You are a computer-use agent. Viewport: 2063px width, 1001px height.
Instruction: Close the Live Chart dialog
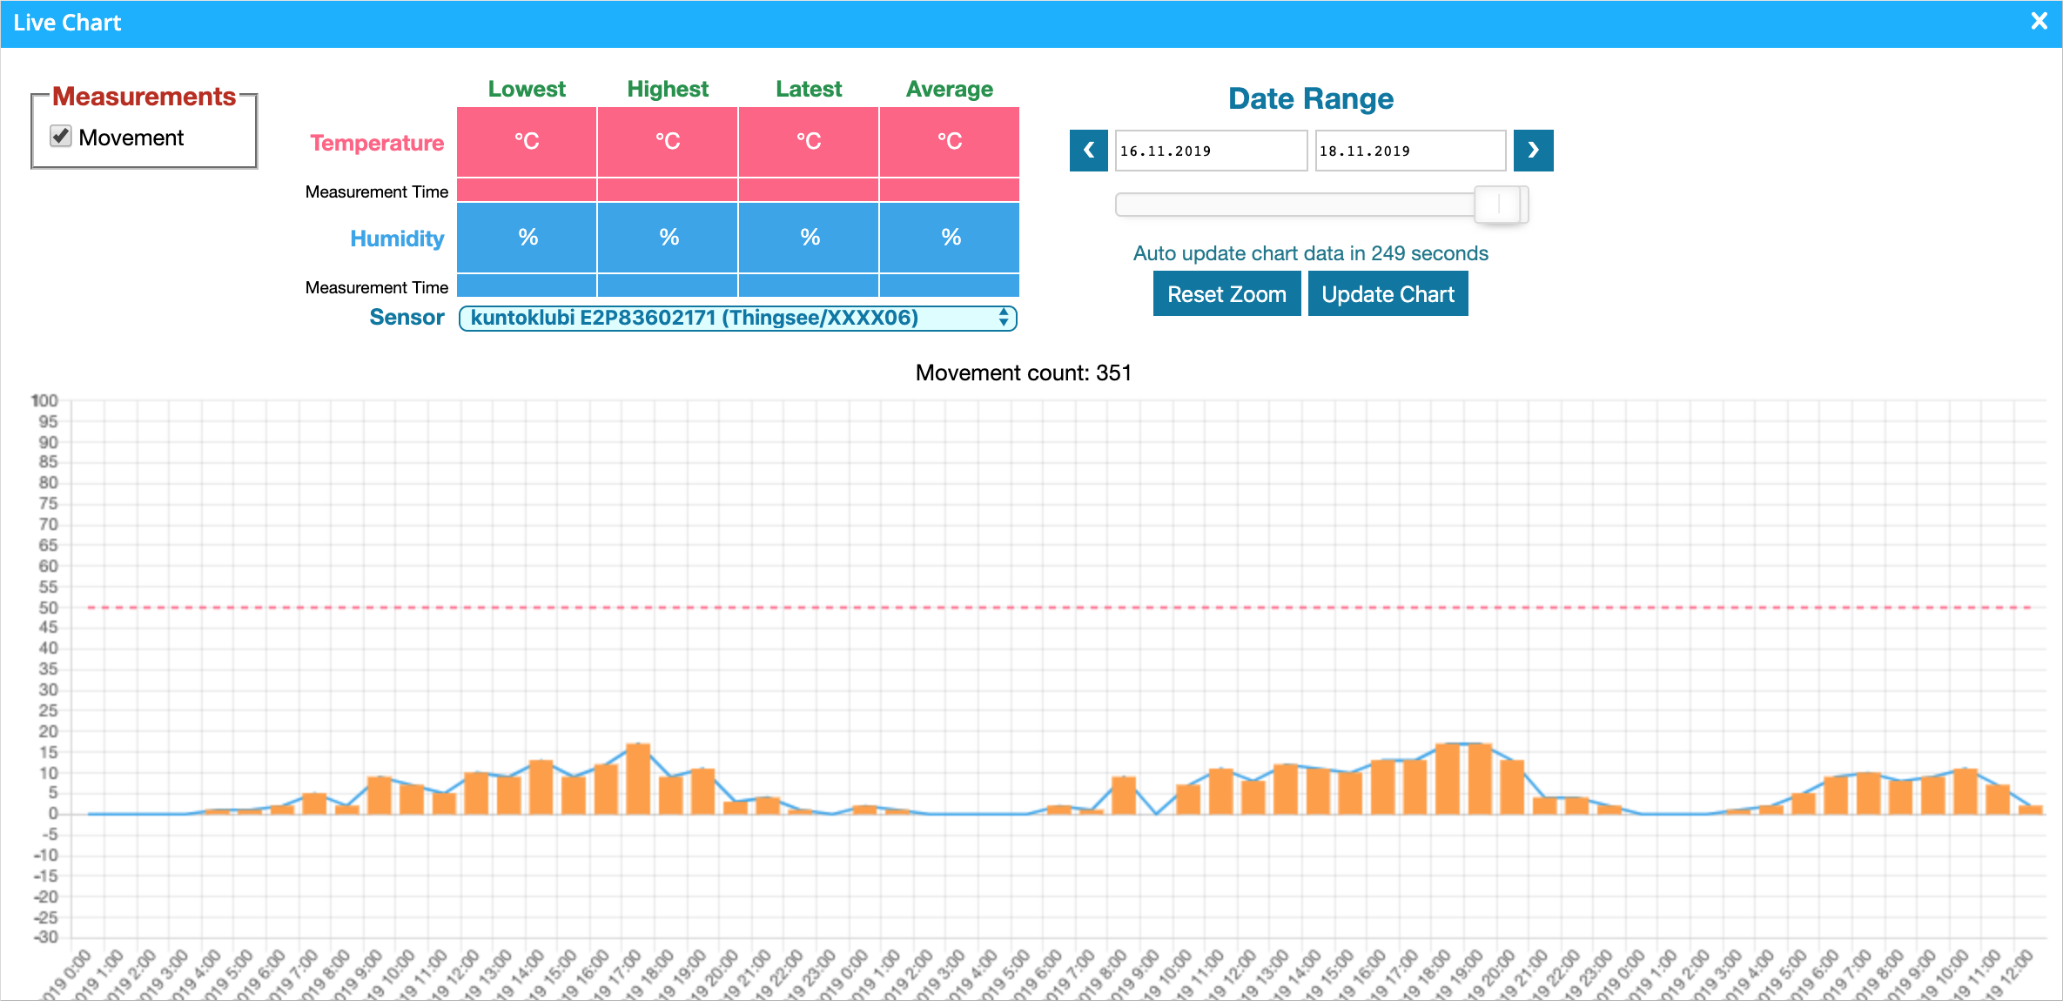[x=2039, y=22]
